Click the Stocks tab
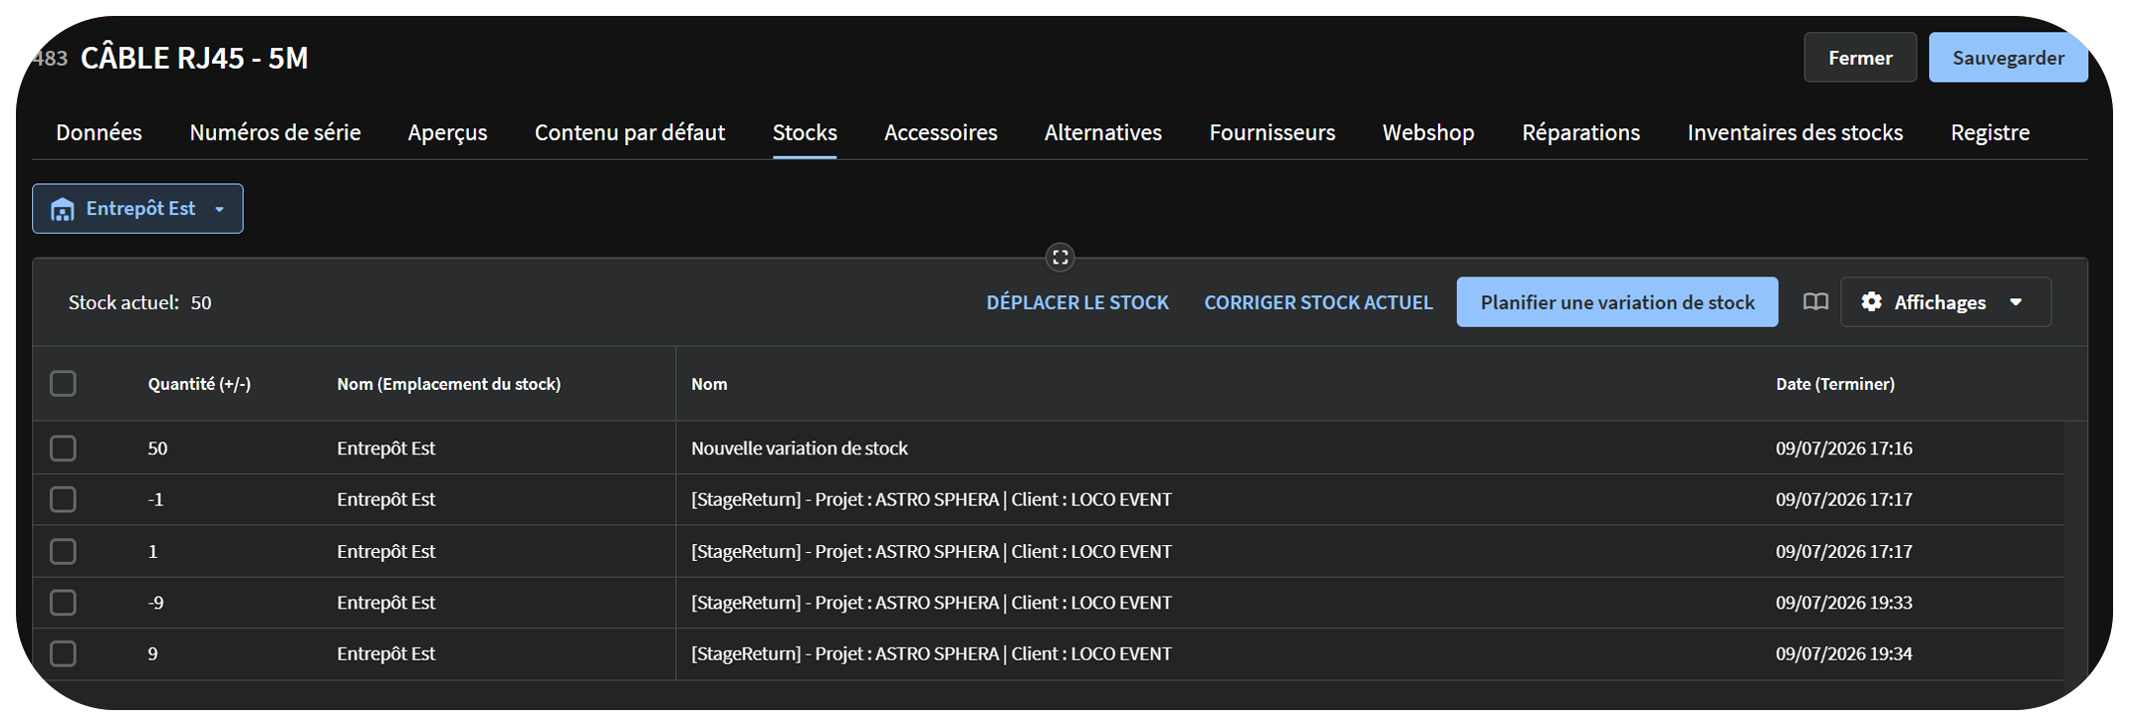Image resolution: width=2130 pixels, height=725 pixels. 805,133
